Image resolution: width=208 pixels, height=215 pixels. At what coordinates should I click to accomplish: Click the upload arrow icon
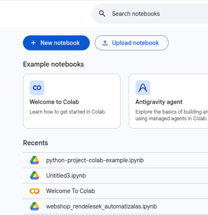point(105,43)
